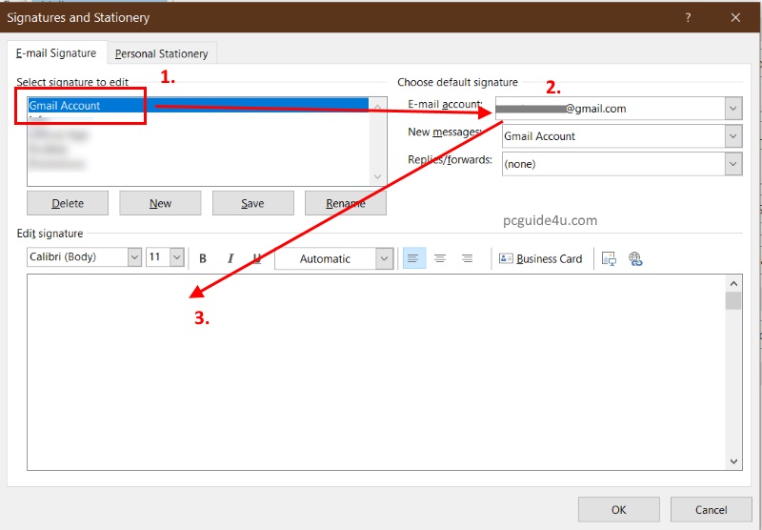Select the E-mail Signature tab
The height and width of the screenshot is (530, 762).
[x=56, y=53]
